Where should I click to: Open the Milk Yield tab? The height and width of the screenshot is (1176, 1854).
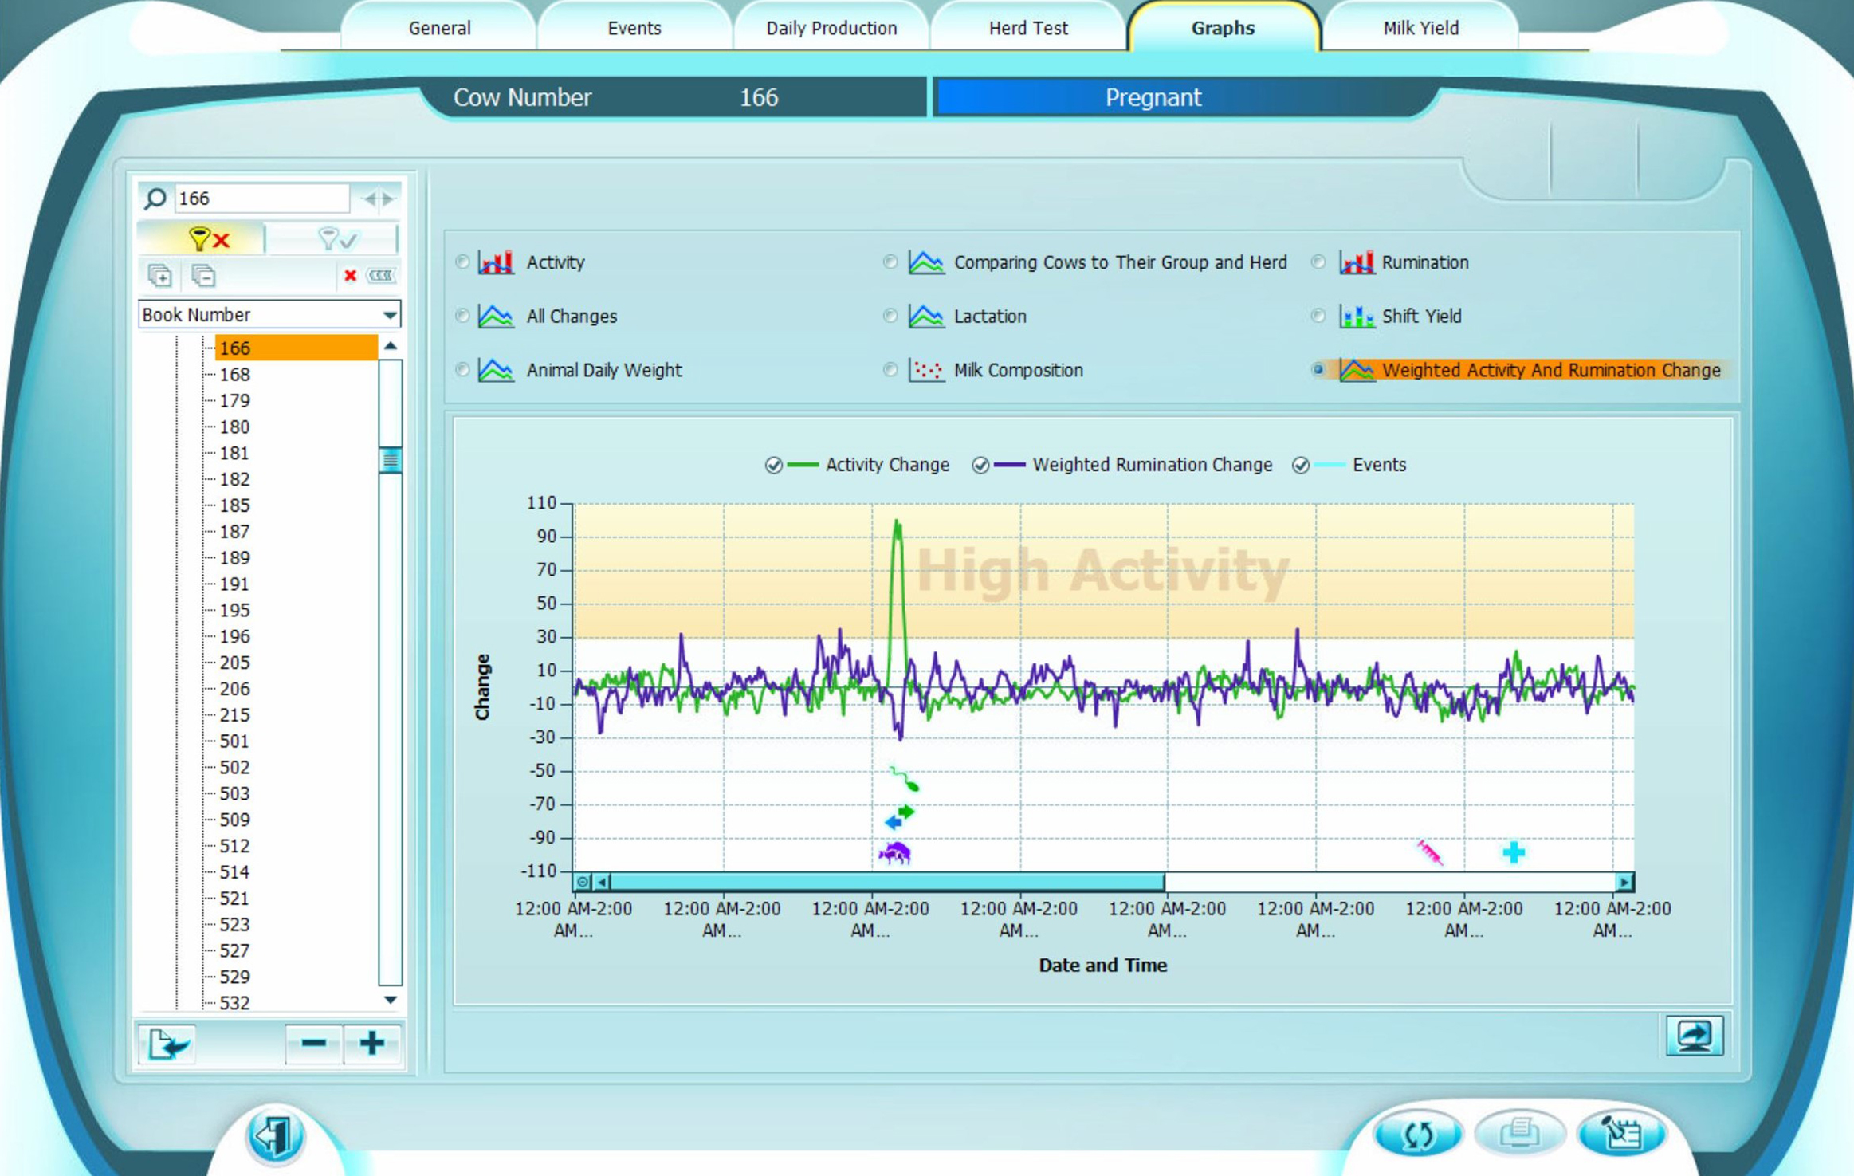[1421, 28]
